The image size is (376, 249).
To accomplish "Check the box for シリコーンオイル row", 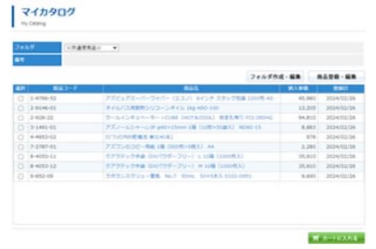I will (x=21, y=108).
